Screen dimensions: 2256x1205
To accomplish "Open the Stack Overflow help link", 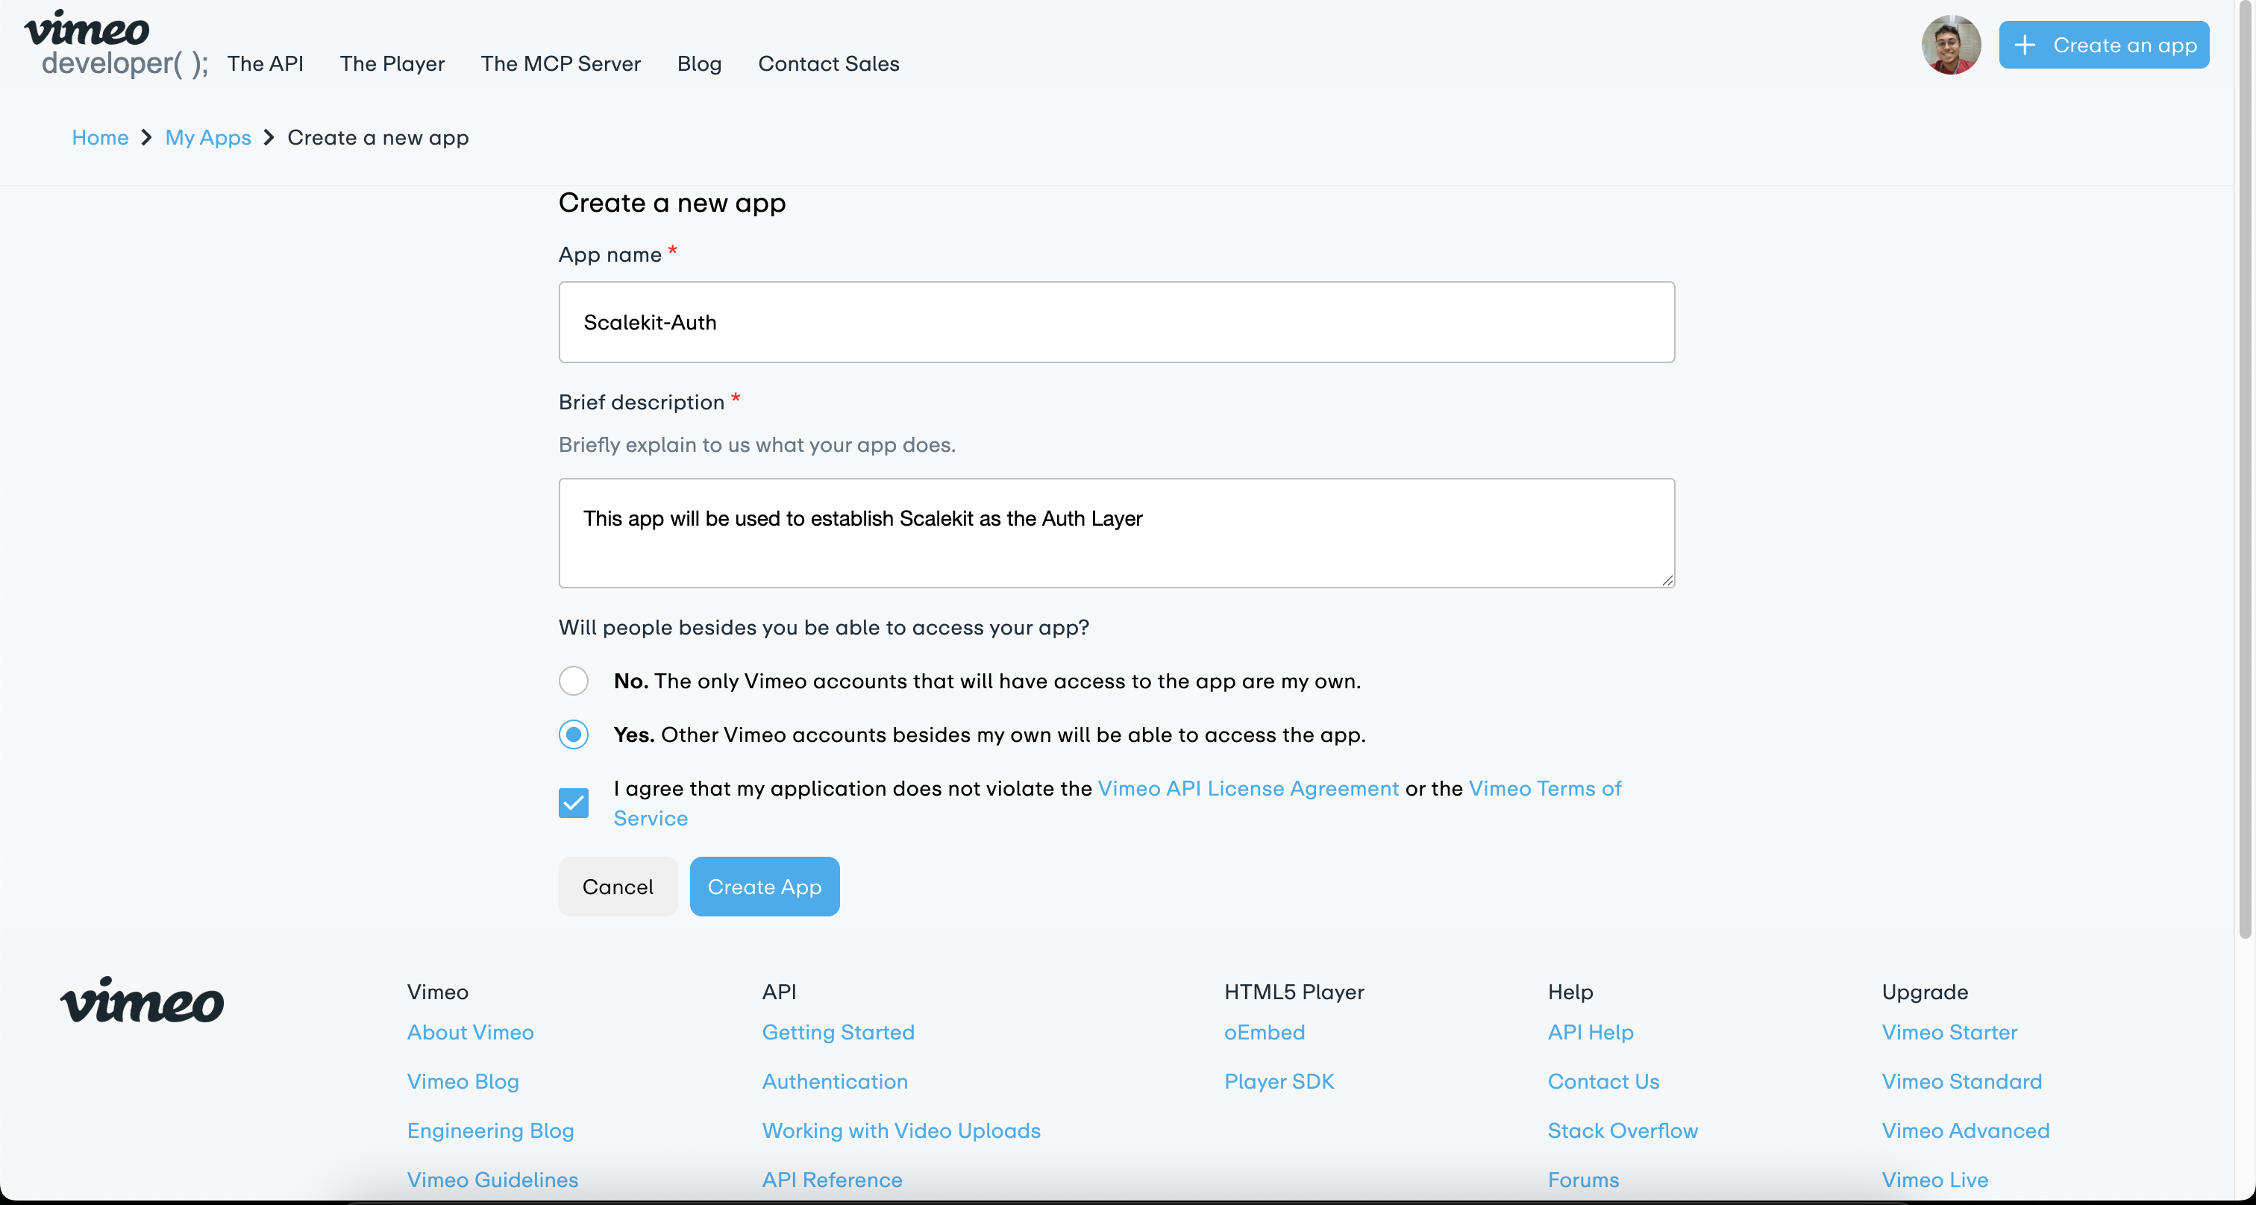I will click(x=1623, y=1130).
